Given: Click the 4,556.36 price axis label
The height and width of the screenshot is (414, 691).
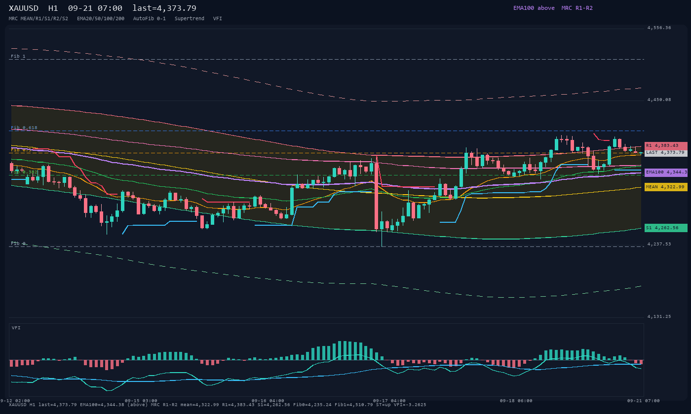Looking at the screenshot, I should [x=659, y=28].
